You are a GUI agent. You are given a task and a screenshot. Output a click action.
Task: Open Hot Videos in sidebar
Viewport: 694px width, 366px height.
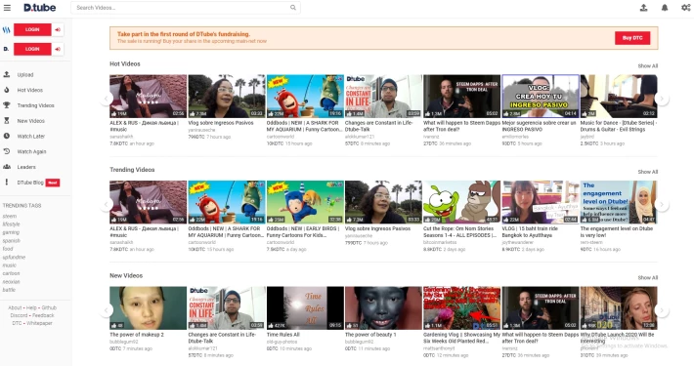coord(30,90)
